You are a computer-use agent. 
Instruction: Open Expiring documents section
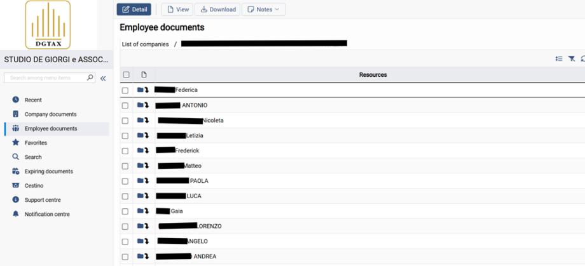[48, 171]
